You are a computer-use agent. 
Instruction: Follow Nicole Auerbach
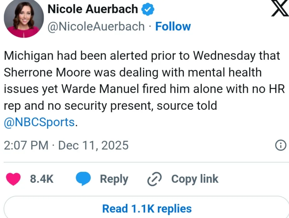173,26
